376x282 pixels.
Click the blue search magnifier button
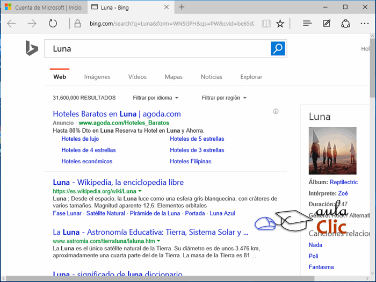[x=278, y=48]
